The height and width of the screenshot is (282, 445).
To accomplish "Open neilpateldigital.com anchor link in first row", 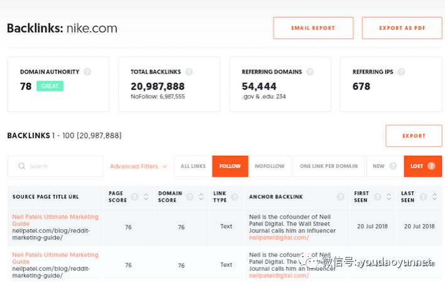I will (279, 237).
